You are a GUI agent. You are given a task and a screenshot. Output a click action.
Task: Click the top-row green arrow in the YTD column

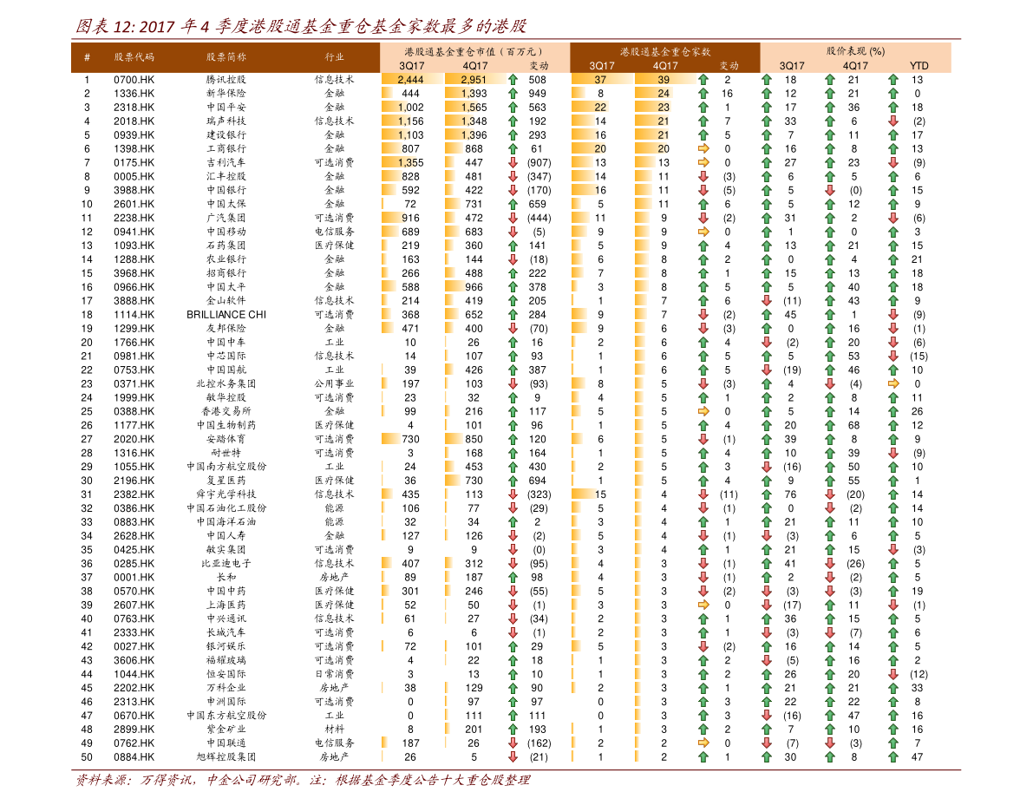tap(893, 80)
